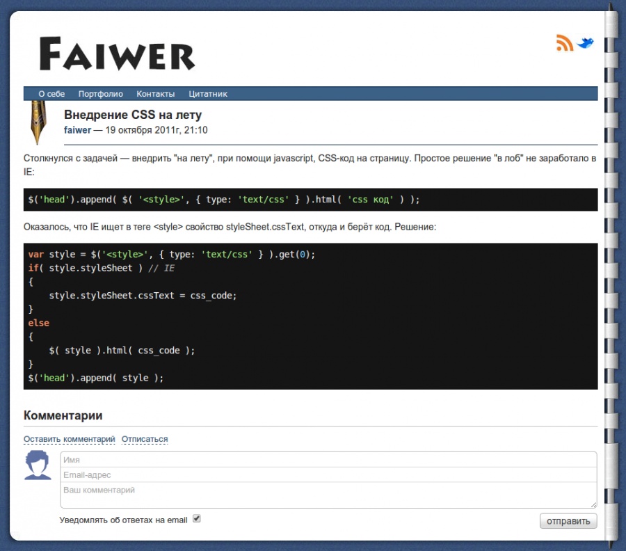Viewport: 626px width, 551px height.
Task: Open the «Цитатник» navigation item
Action: pyautogui.click(x=208, y=94)
